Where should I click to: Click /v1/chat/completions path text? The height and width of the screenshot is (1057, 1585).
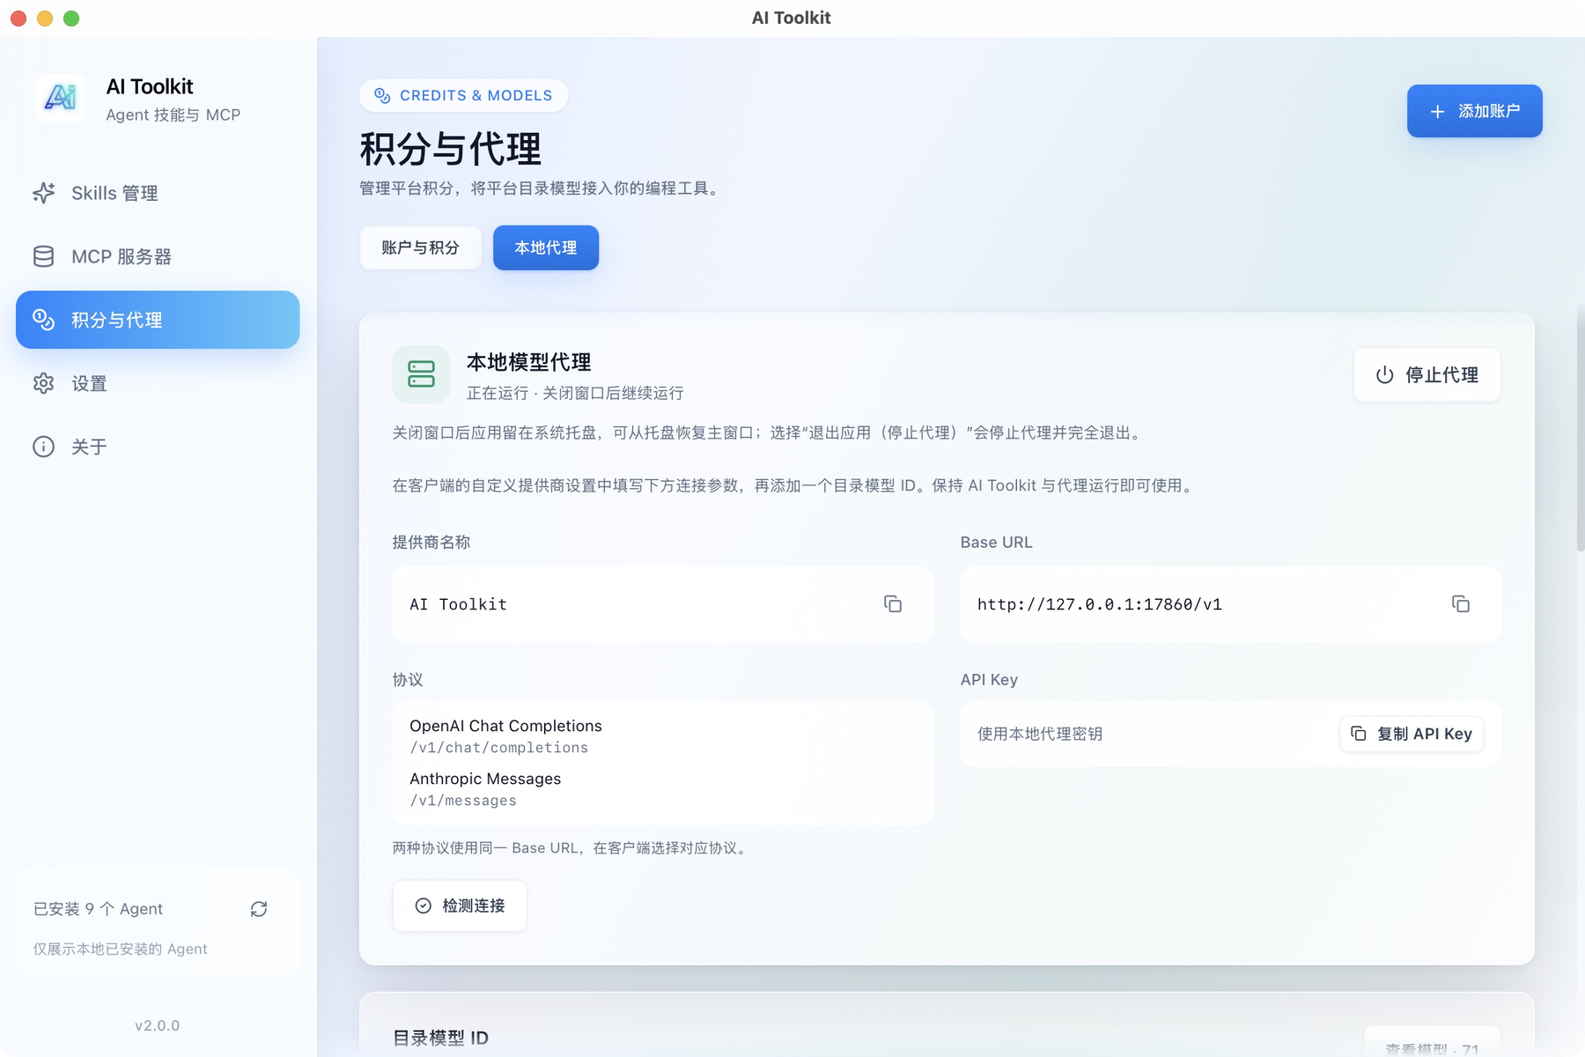click(x=498, y=748)
